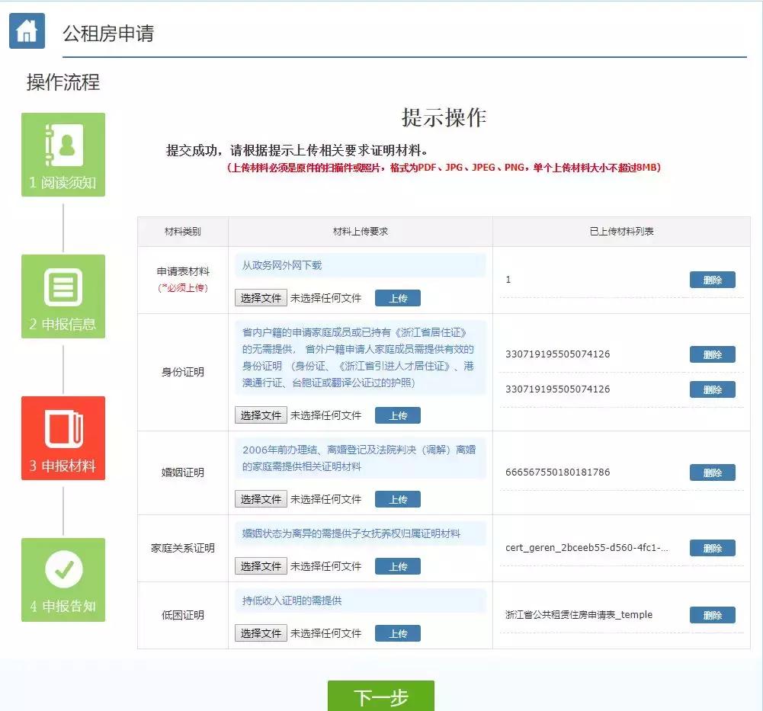Select step 1 阅读须知 sidebar icon

[x=63, y=154]
